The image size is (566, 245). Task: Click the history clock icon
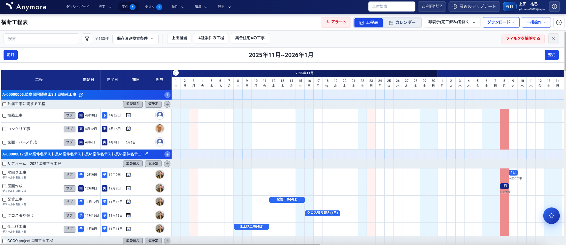coord(559,22)
